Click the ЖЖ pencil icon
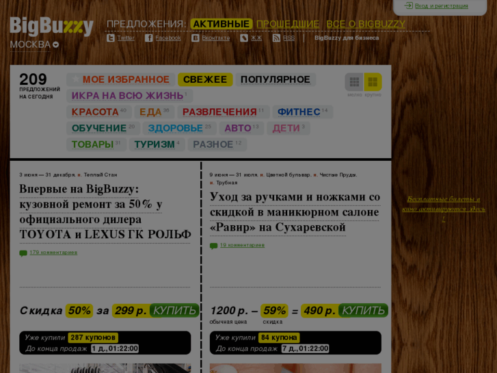497x373 pixels. [x=244, y=38]
